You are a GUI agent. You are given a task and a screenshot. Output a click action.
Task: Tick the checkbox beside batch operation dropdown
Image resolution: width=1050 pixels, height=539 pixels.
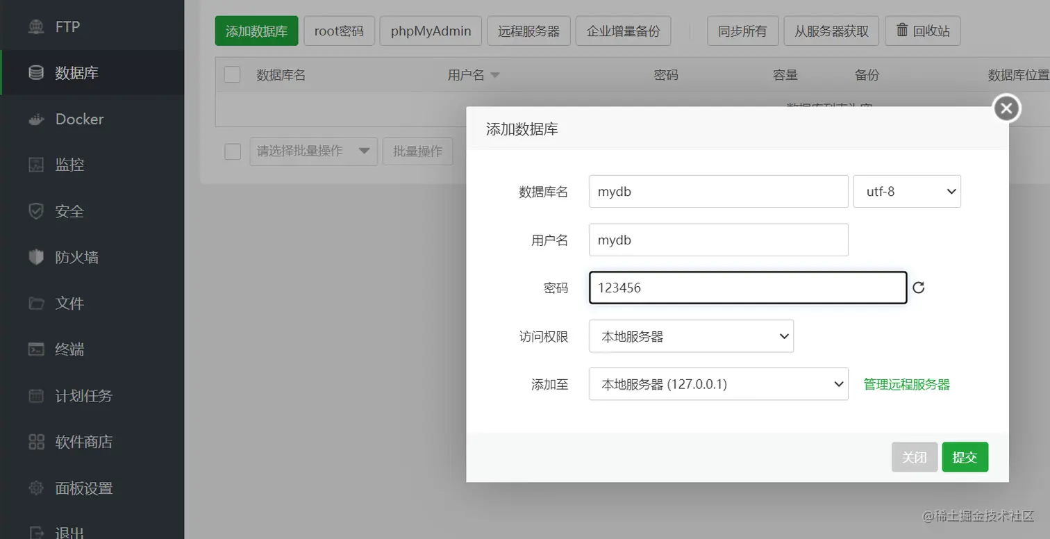click(x=233, y=151)
